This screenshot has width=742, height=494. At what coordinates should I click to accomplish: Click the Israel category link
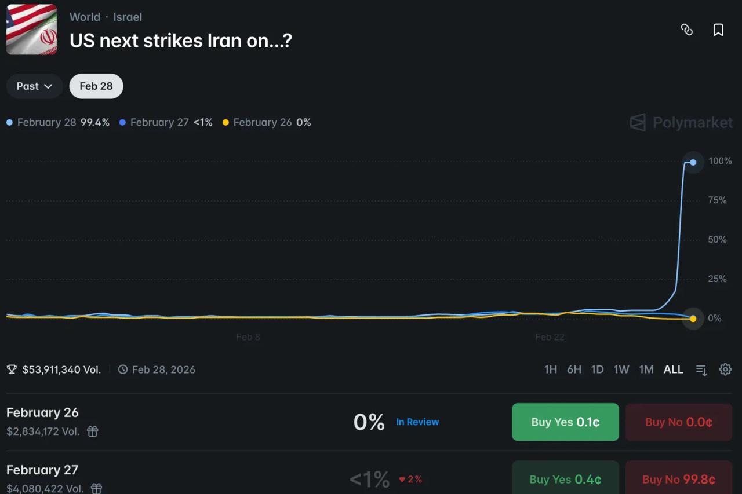coord(128,17)
